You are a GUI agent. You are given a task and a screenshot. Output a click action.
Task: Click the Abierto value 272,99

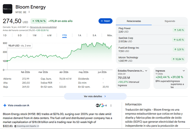click(x=26, y=79)
